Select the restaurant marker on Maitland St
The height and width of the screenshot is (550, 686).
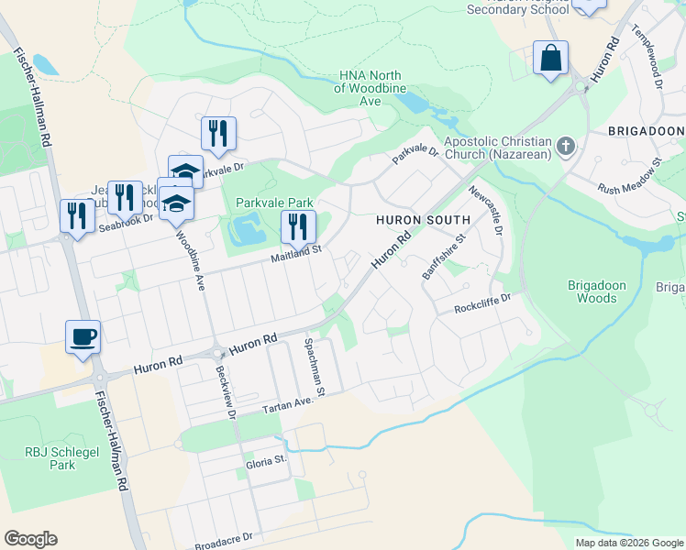pyautogui.click(x=298, y=230)
